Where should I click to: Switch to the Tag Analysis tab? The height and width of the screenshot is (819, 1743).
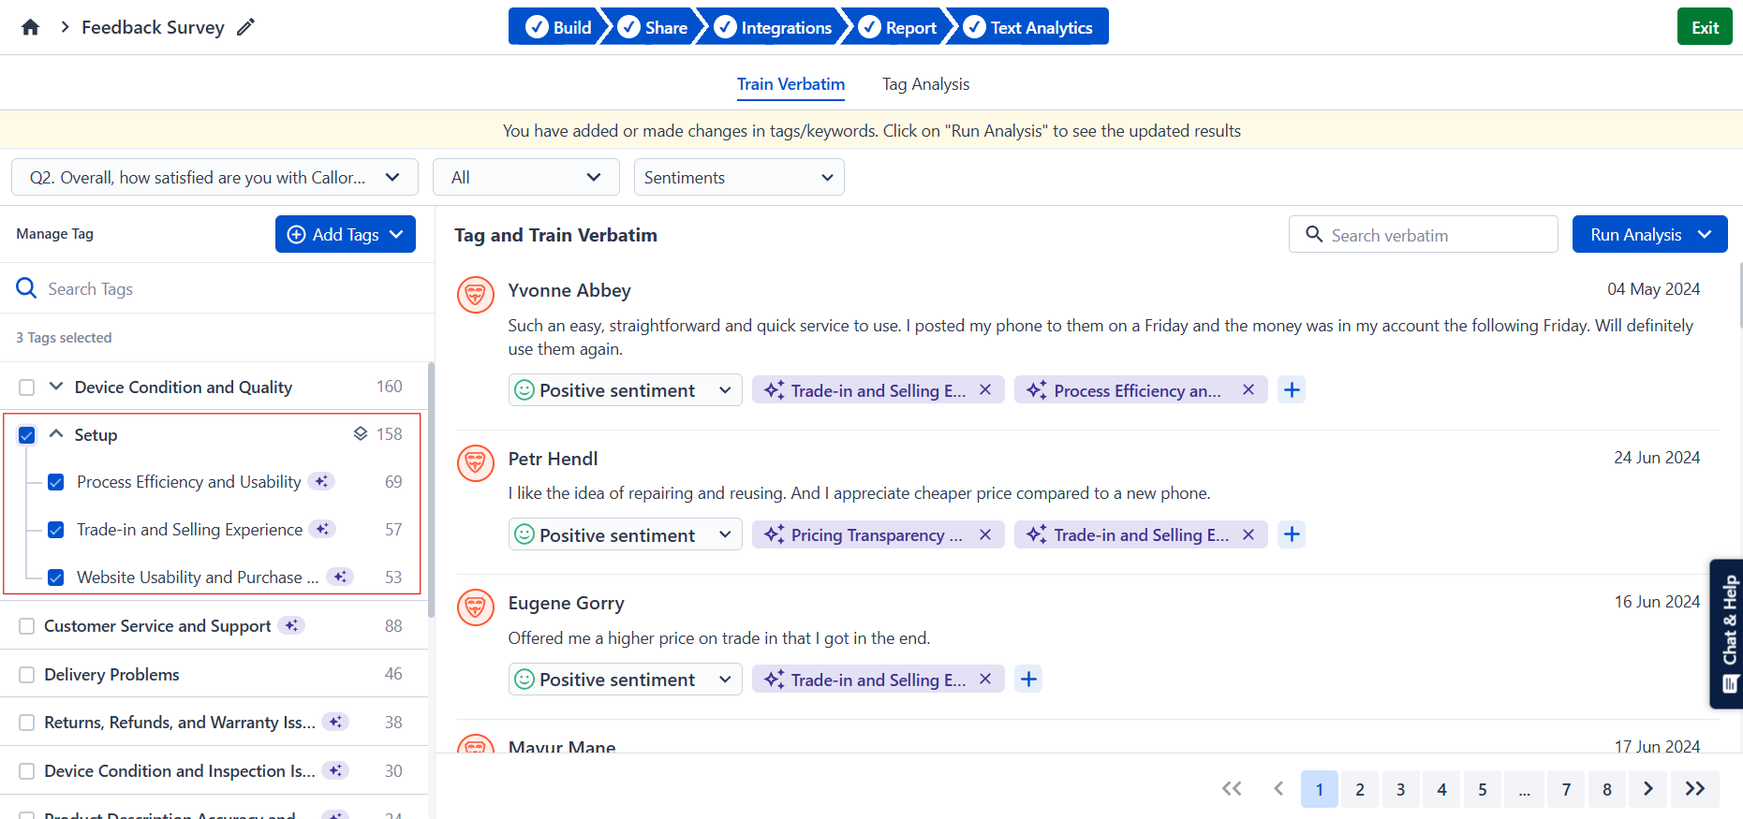[925, 84]
